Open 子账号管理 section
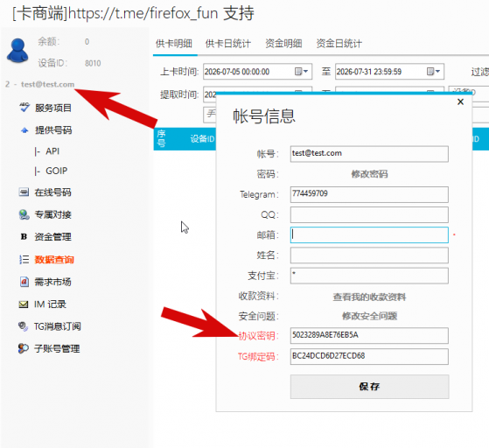 click(57, 348)
